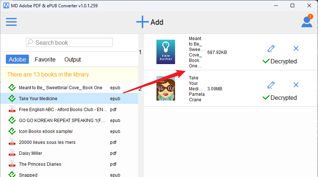
Task: Select Meant to Be_ Sweetbriar Cove book
Action: [69, 87]
